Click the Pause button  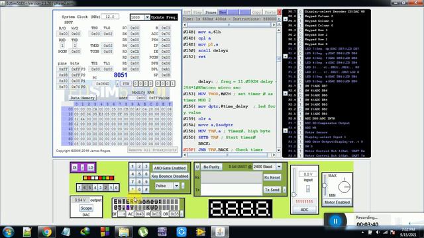coord(211,13)
